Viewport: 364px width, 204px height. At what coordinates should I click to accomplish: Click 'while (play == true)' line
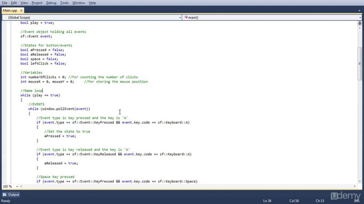(x=40, y=95)
